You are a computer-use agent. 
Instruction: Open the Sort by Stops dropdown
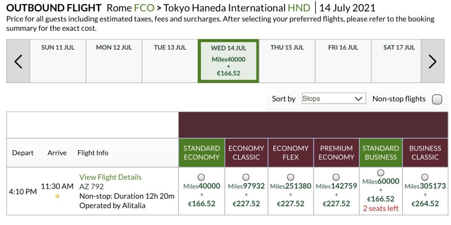click(x=333, y=99)
